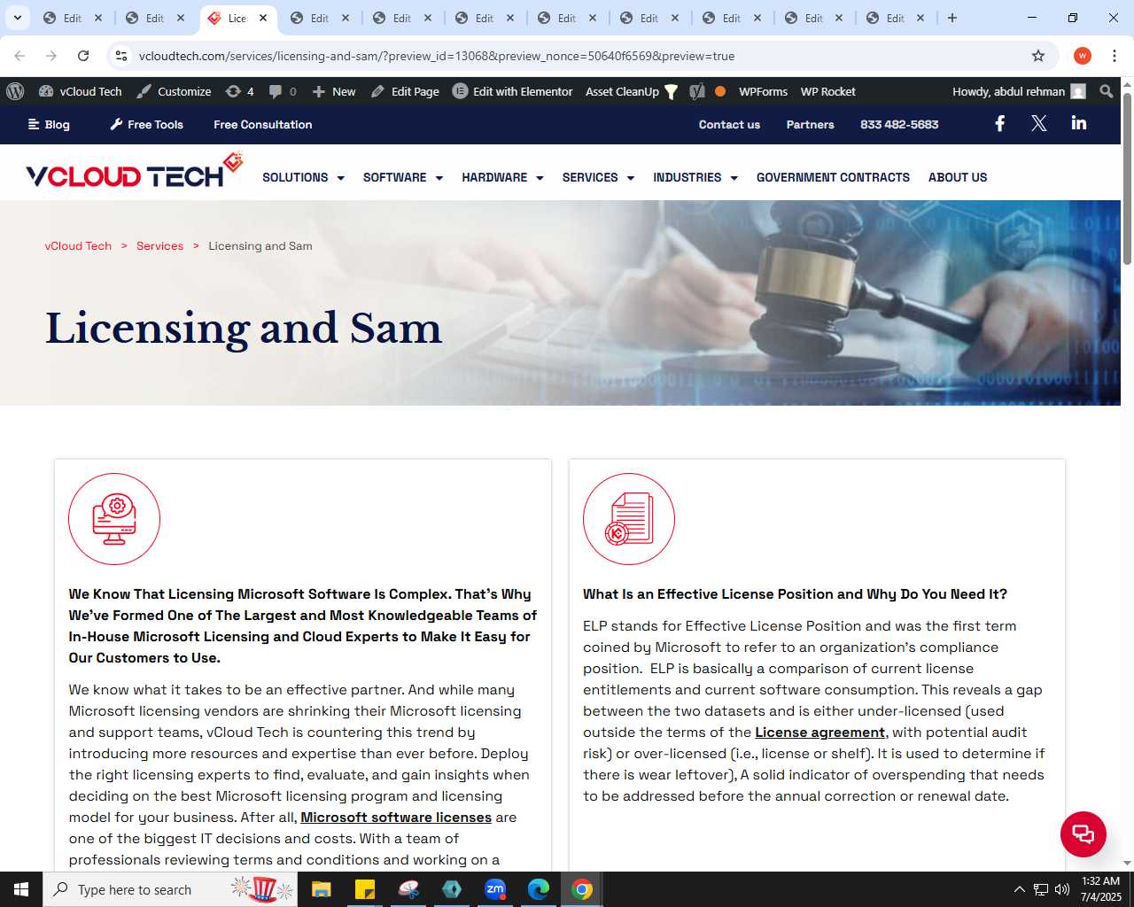Click the page vertical scrollbar thumb

[x=1127, y=177]
